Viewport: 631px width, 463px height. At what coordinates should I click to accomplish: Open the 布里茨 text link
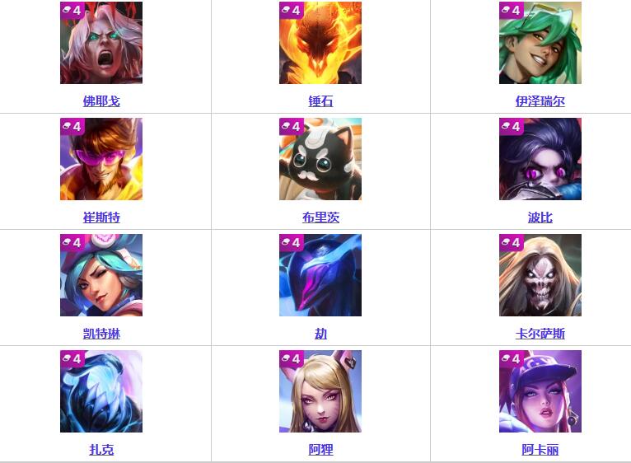(x=320, y=217)
